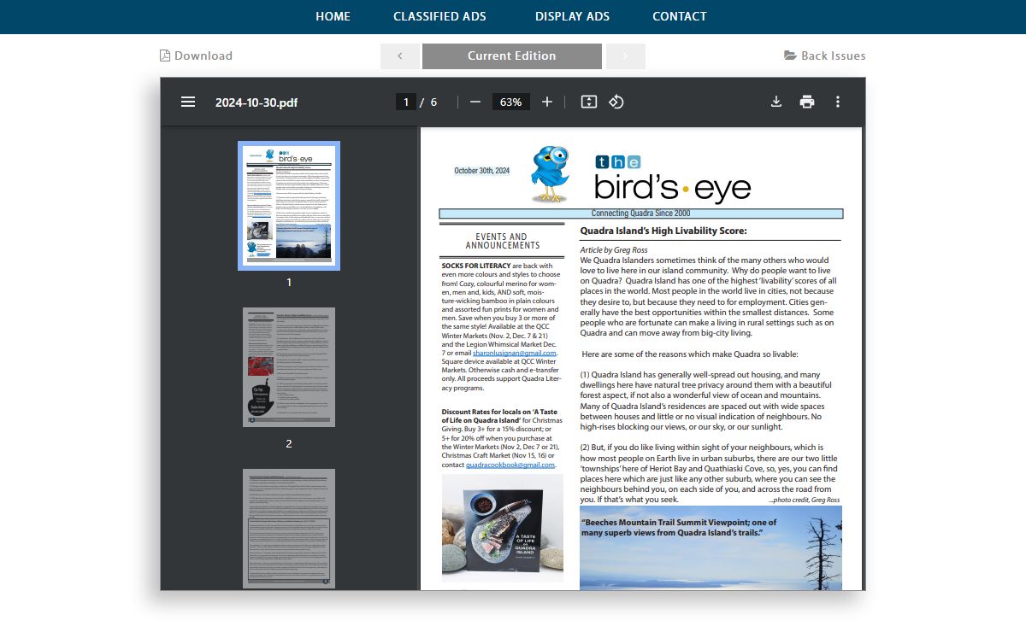Select page 1 thumbnail
Image resolution: width=1026 pixels, height=632 pixels.
tap(289, 206)
